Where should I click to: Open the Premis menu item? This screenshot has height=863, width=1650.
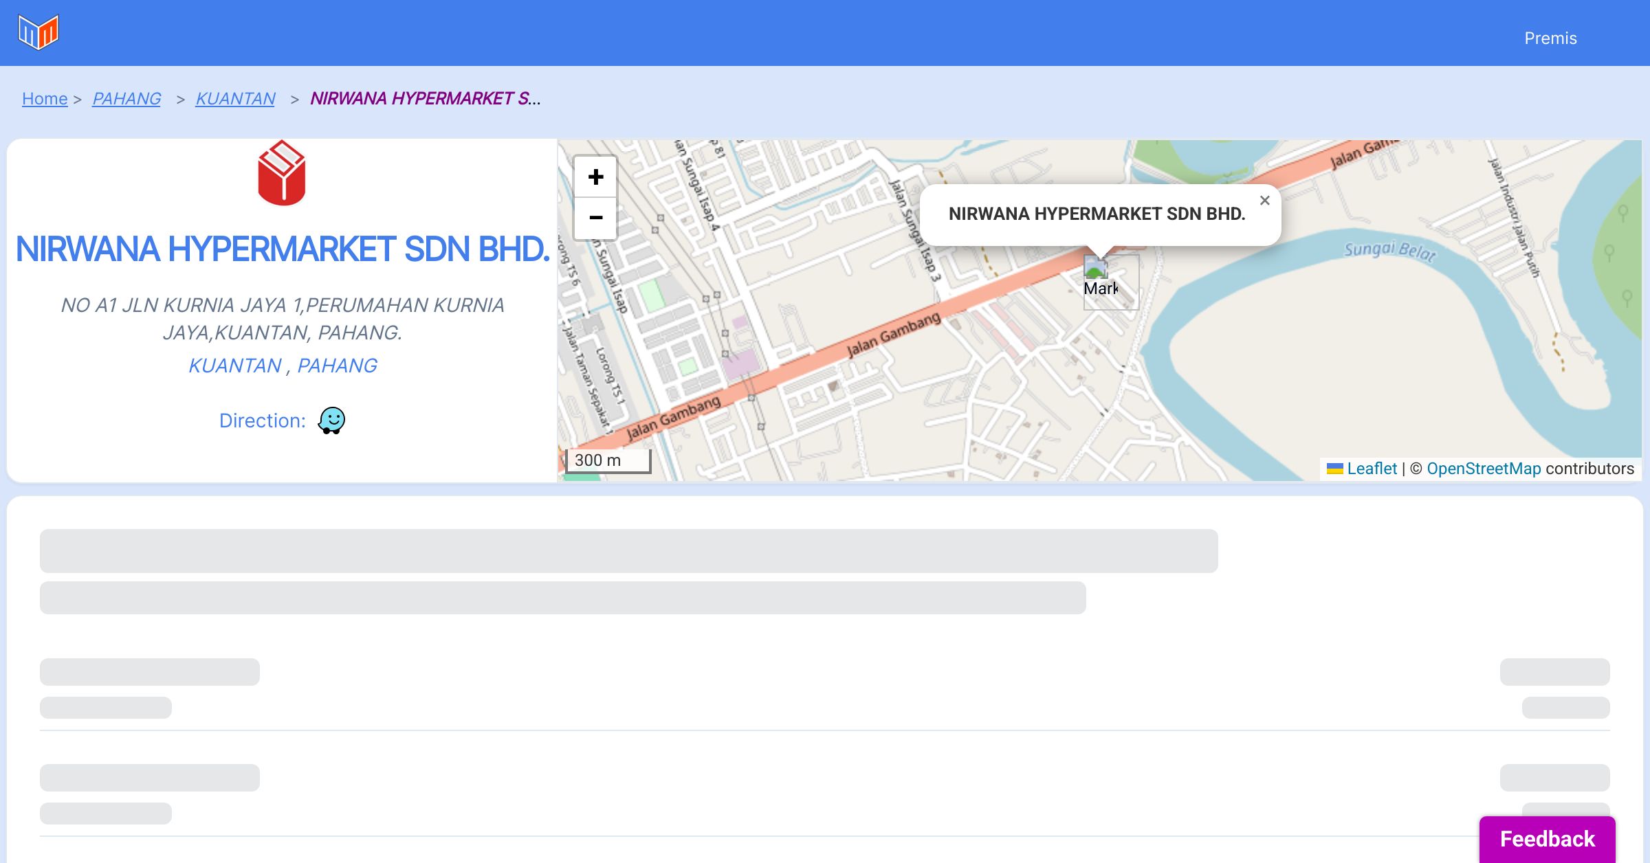tap(1550, 38)
